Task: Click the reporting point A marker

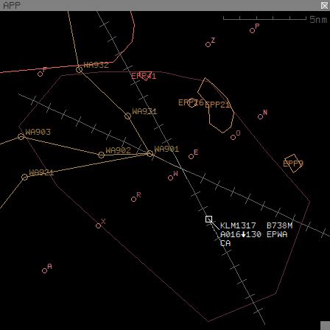Action: [x=44, y=270]
